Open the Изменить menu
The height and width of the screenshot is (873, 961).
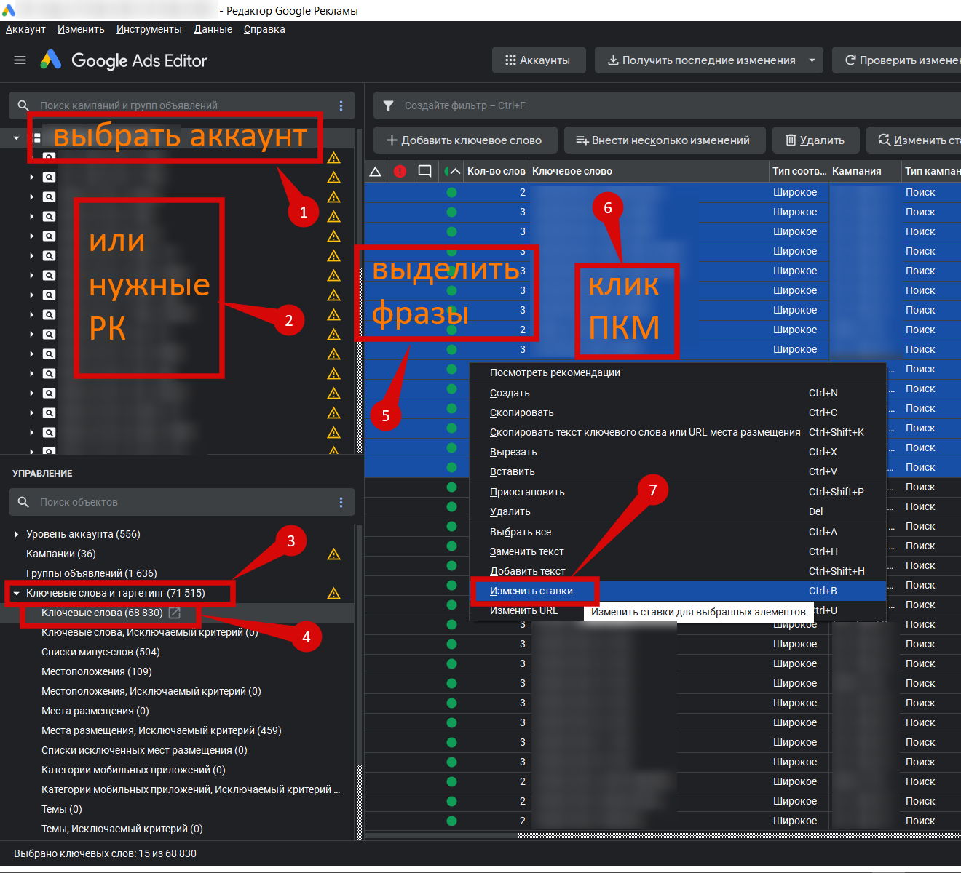pyautogui.click(x=81, y=29)
